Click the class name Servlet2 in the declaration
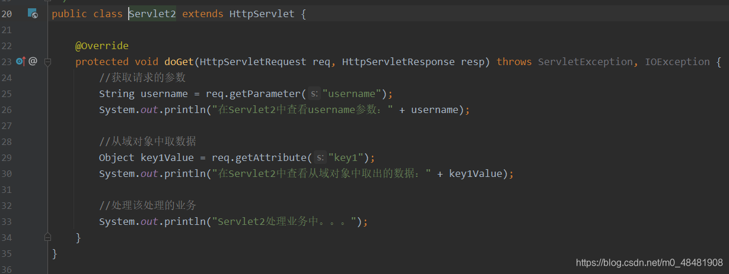Screen dimensions: 729x274 coord(152,14)
